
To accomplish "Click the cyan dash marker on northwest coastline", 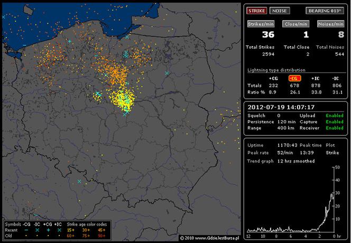I will coord(24,46).
